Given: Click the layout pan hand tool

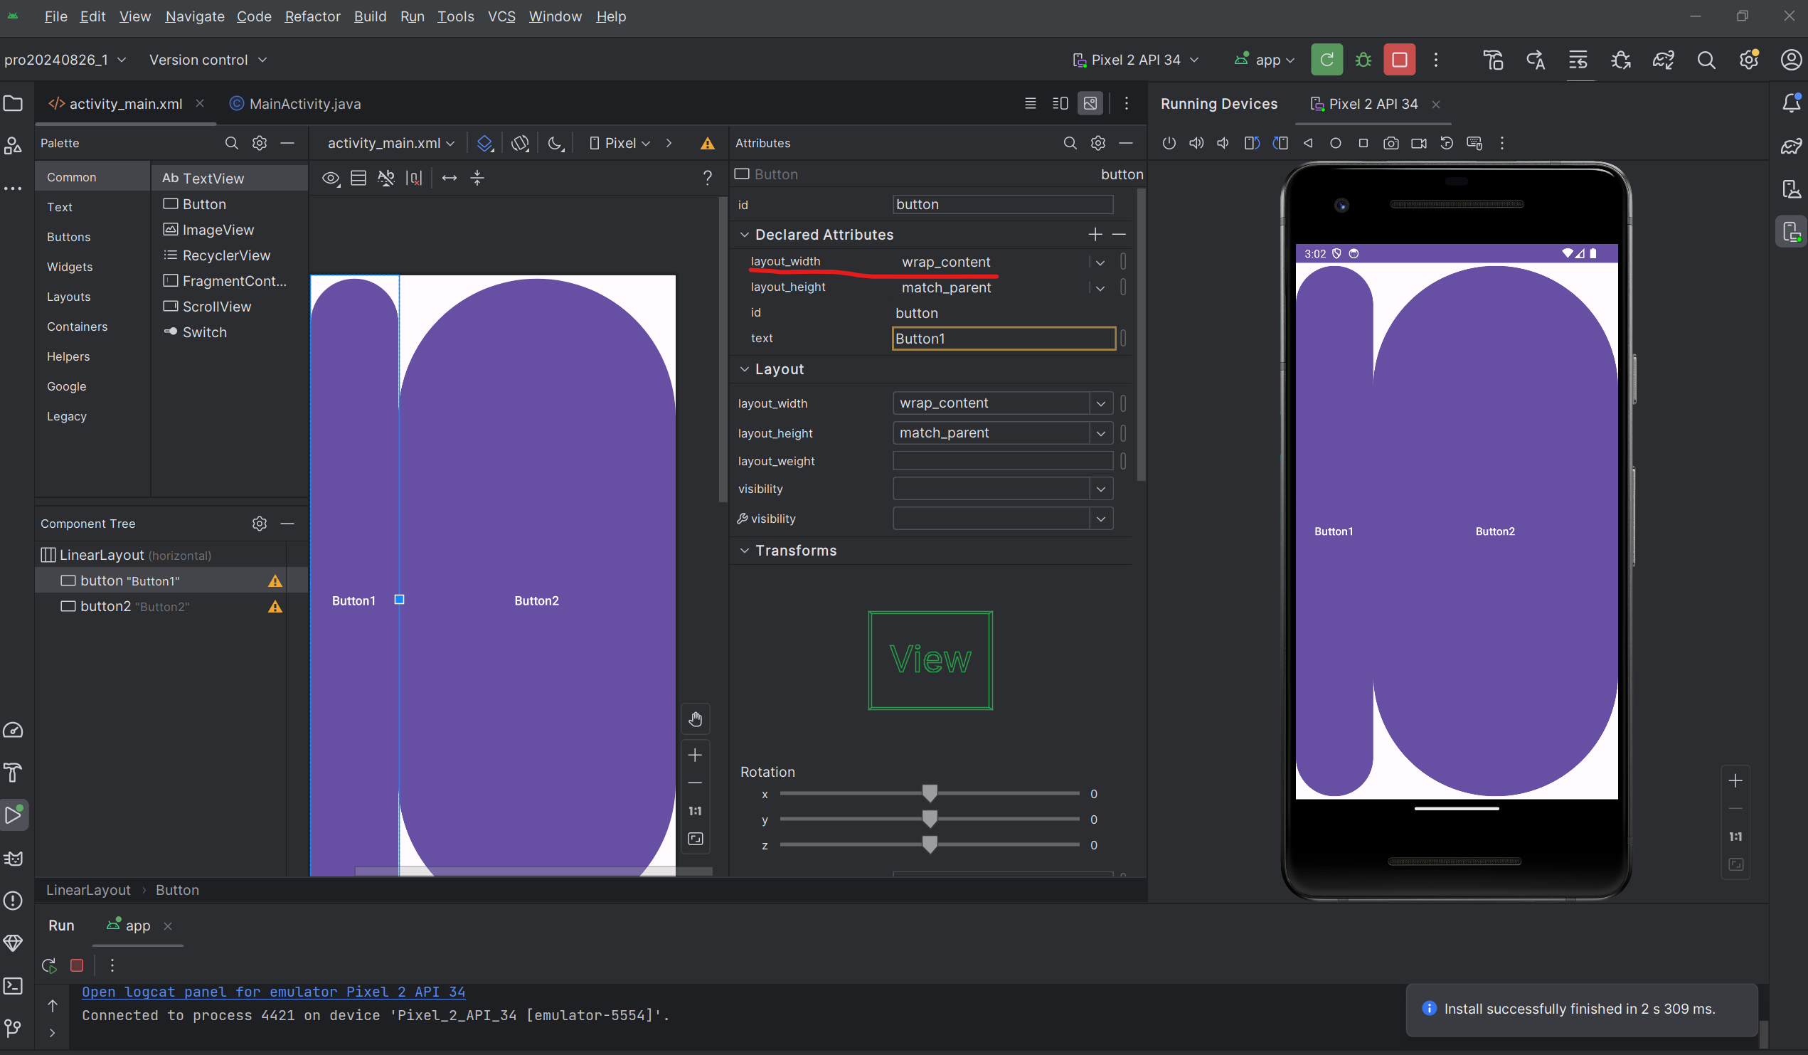Looking at the screenshot, I should point(694,719).
